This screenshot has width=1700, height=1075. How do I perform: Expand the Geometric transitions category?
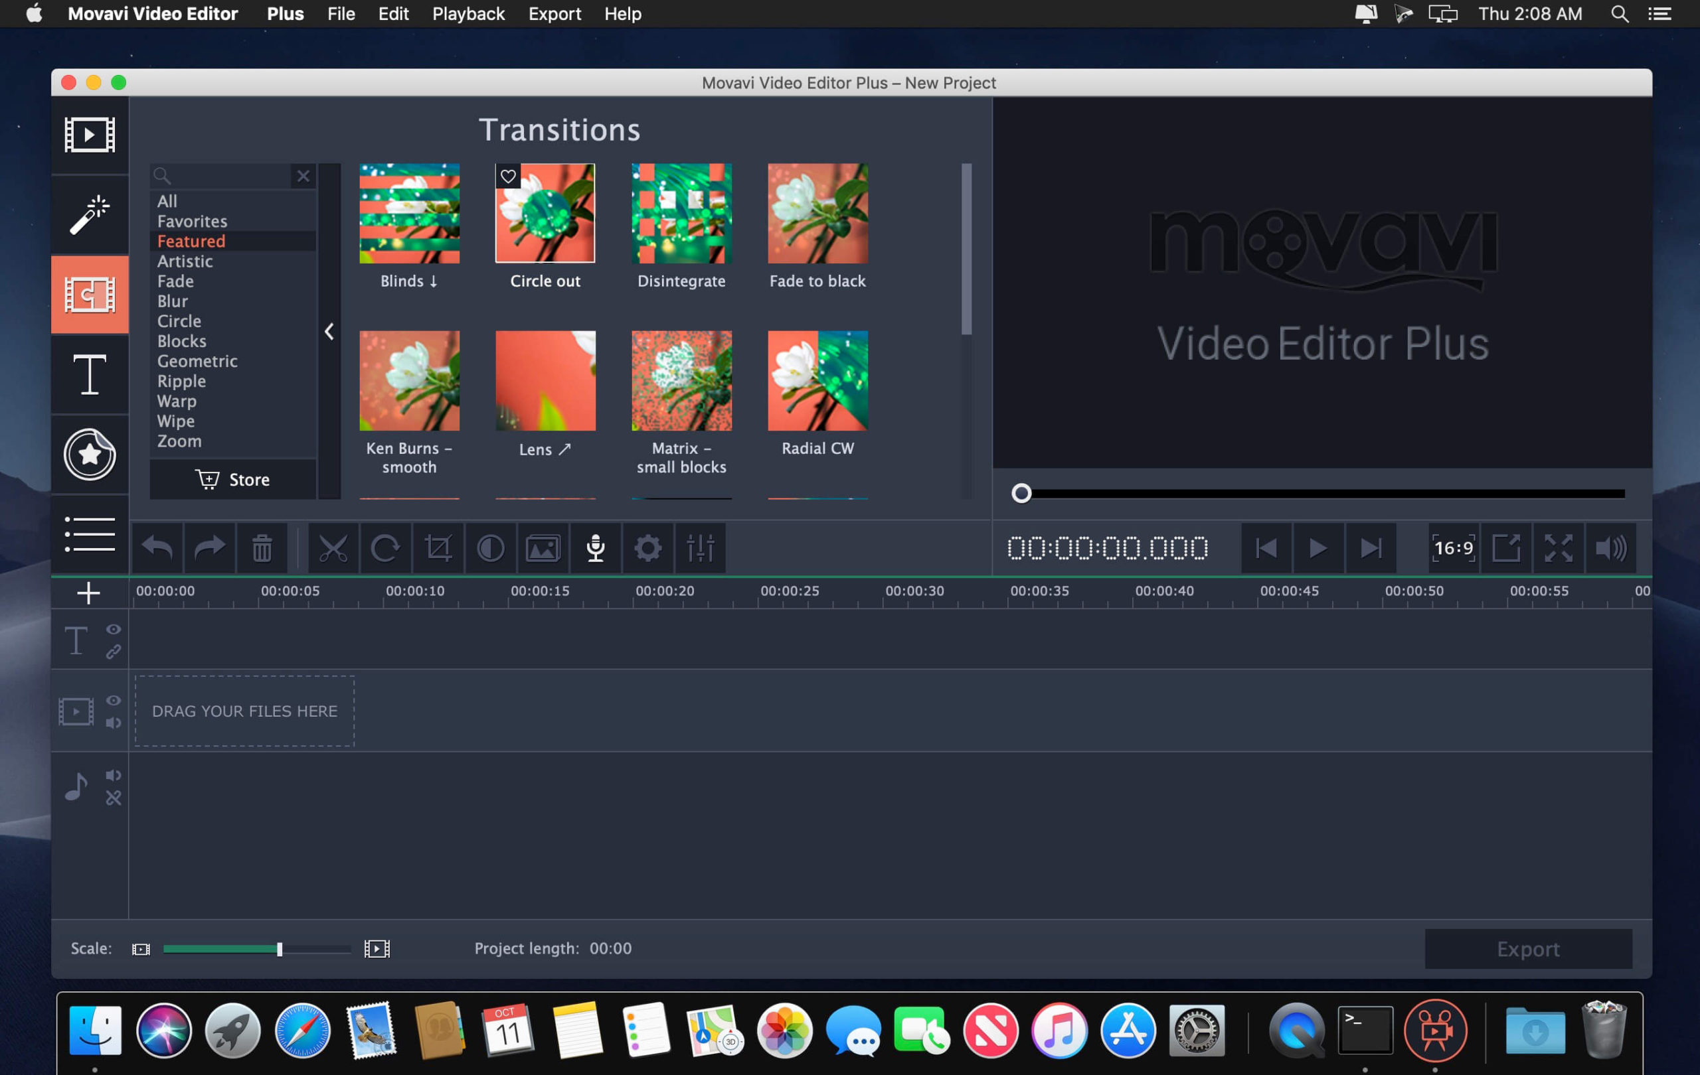tap(197, 360)
